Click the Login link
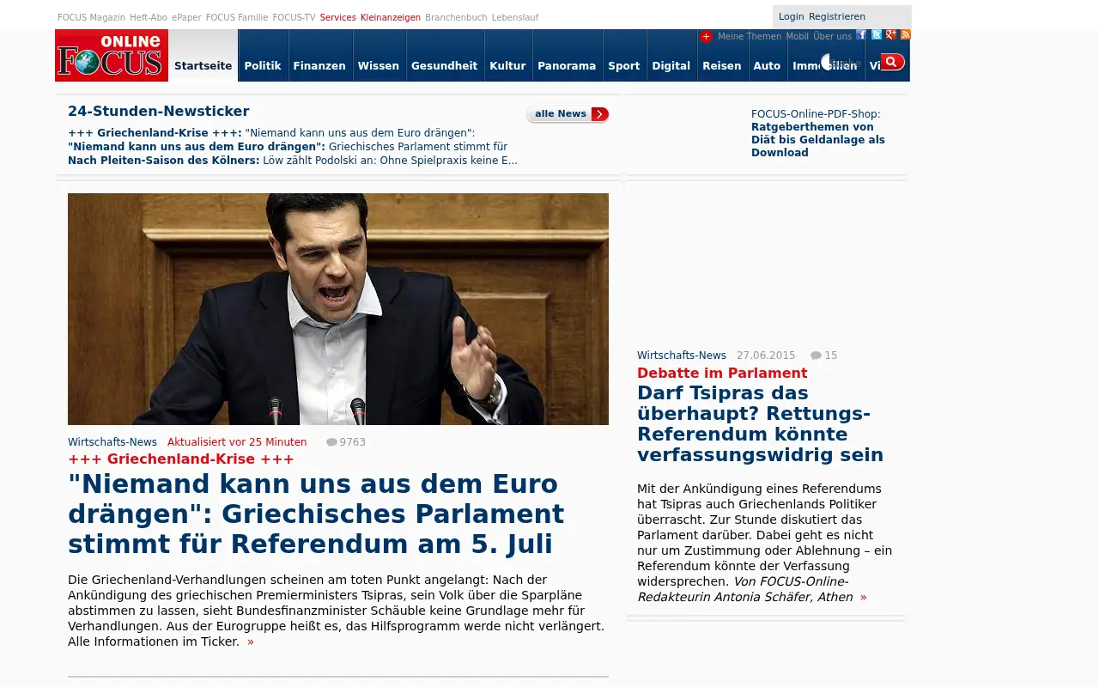 [x=792, y=17]
